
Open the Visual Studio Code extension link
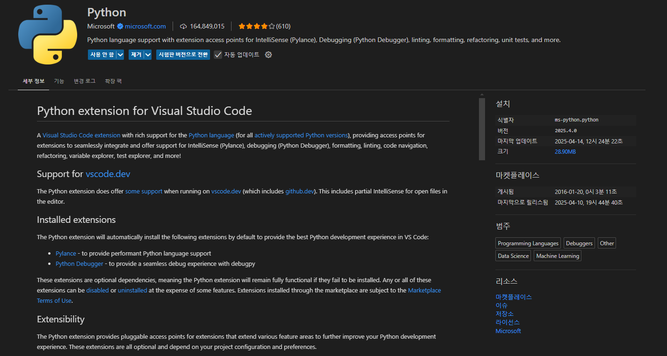pyautogui.click(x=81, y=135)
